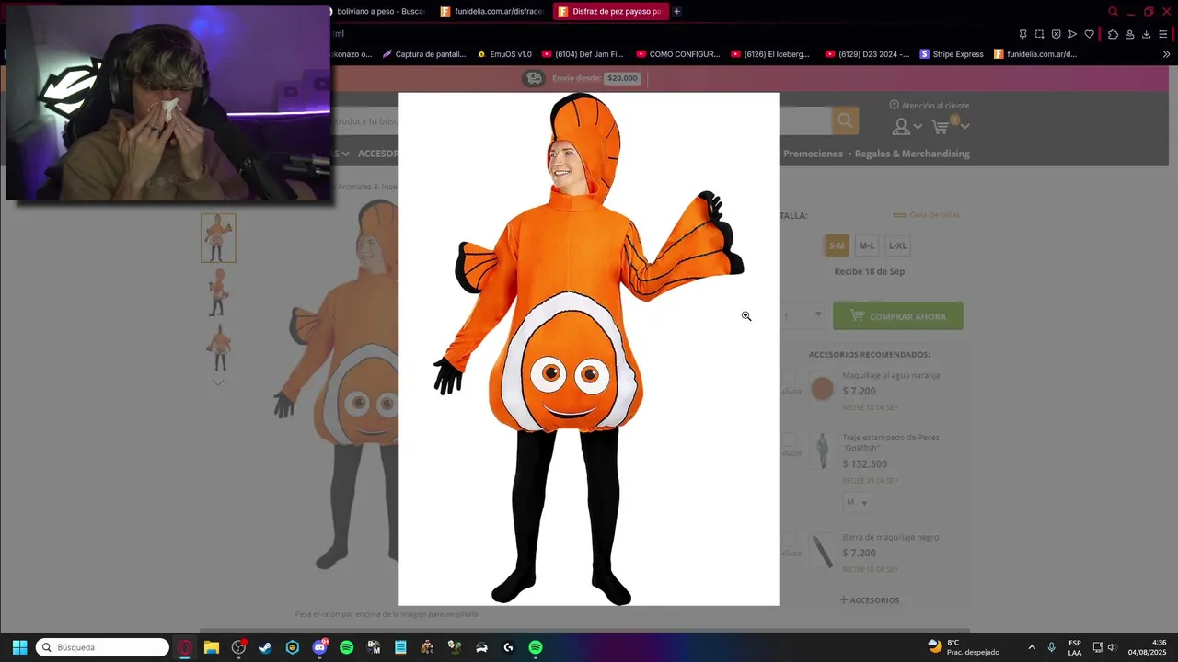The width and height of the screenshot is (1178, 662).
Task: Click the microphone tray icon
Action: (1051, 647)
